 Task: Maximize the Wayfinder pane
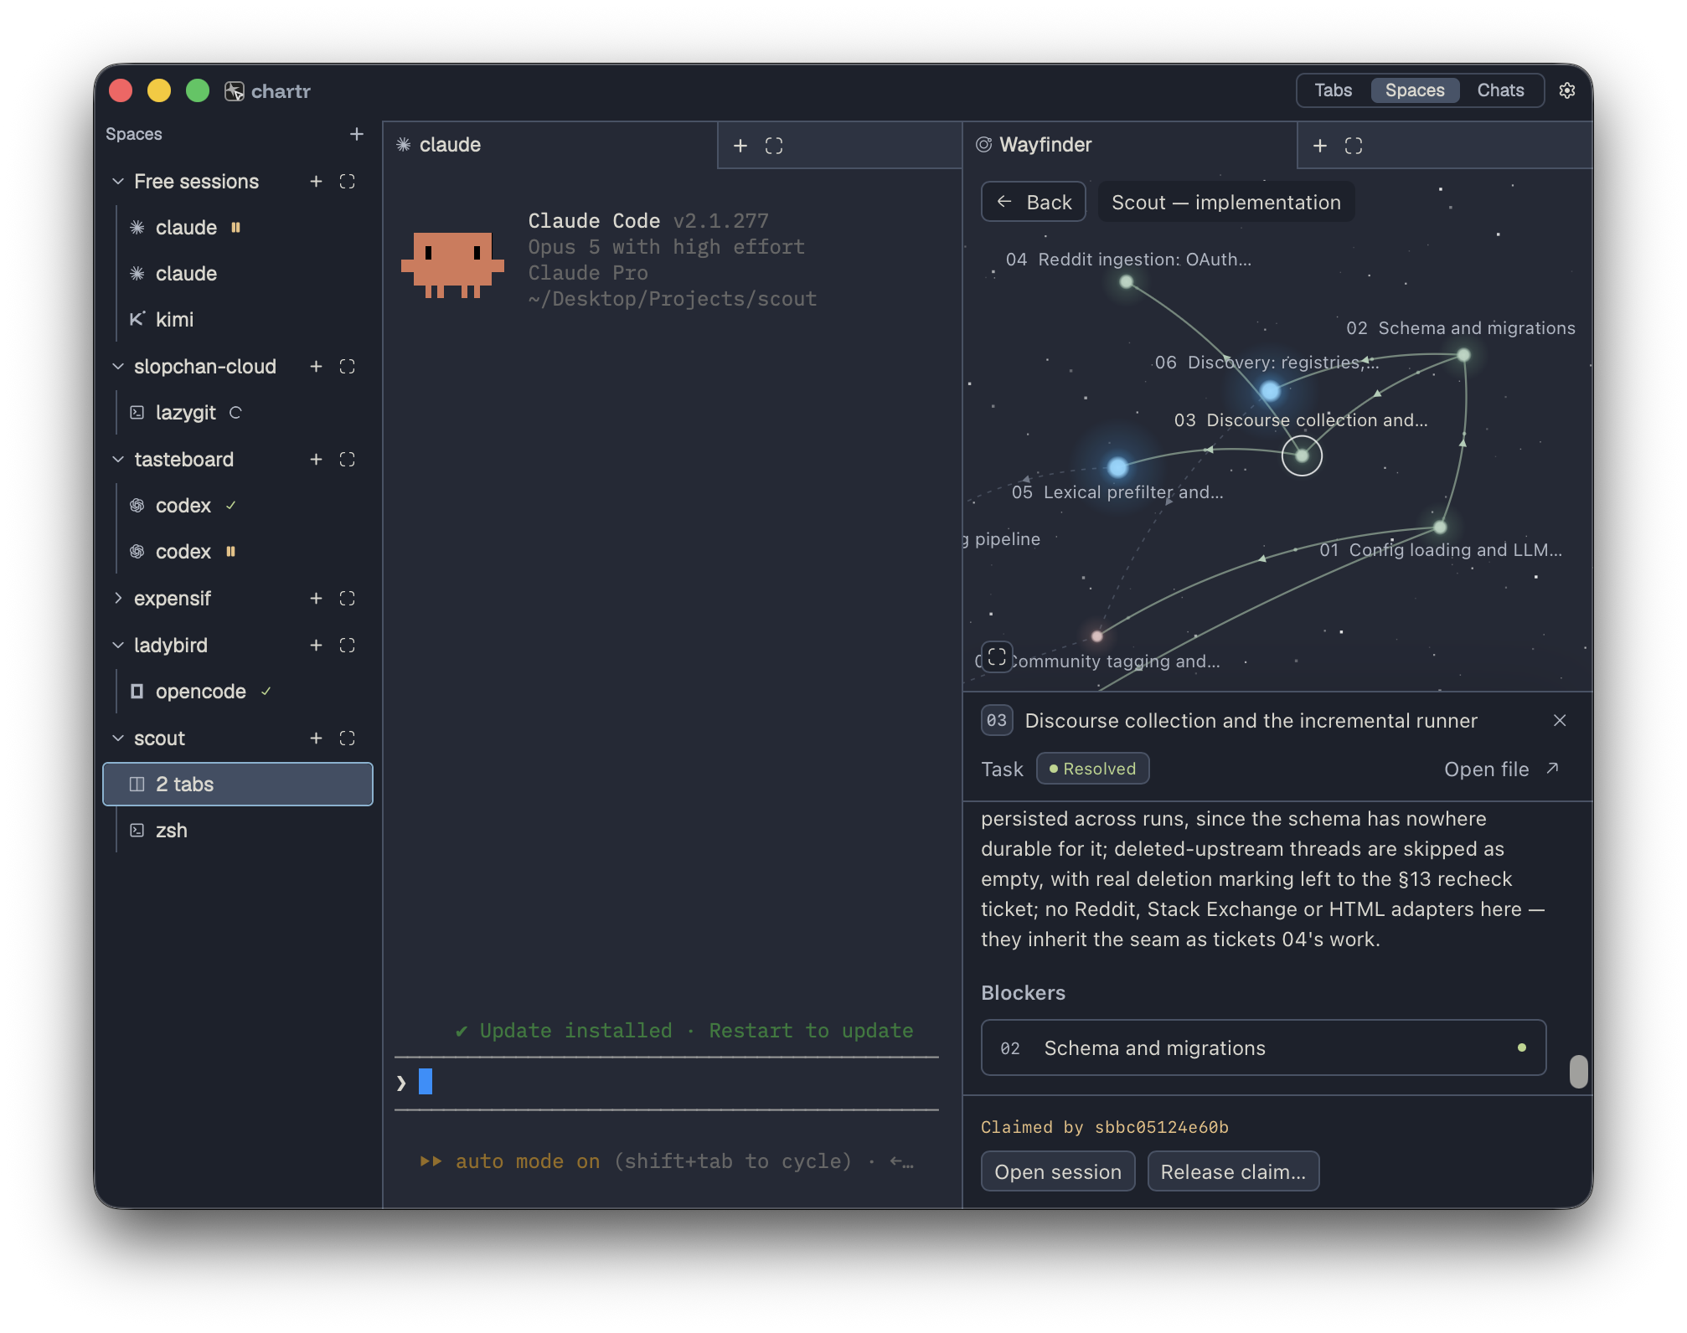(1354, 146)
